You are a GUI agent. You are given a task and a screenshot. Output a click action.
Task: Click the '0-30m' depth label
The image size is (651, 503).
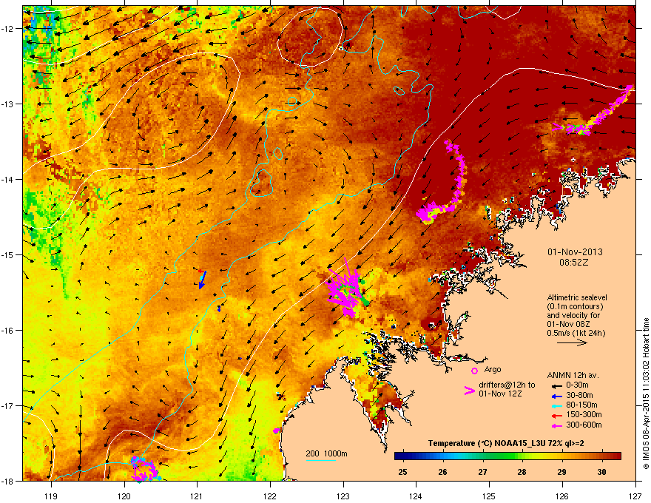pos(577,385)
